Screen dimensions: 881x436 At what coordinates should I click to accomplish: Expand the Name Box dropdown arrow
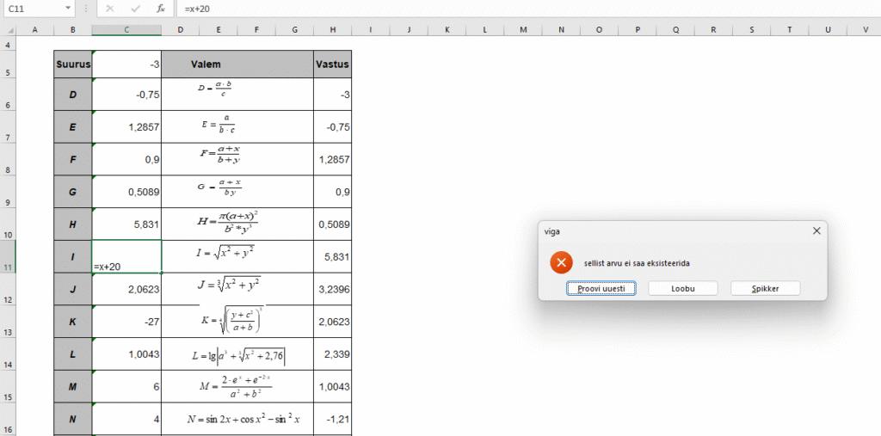click(x=68, y=9)
